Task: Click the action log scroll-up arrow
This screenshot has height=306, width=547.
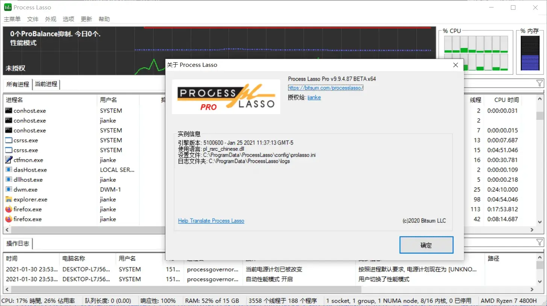Action: pos(540,258)
